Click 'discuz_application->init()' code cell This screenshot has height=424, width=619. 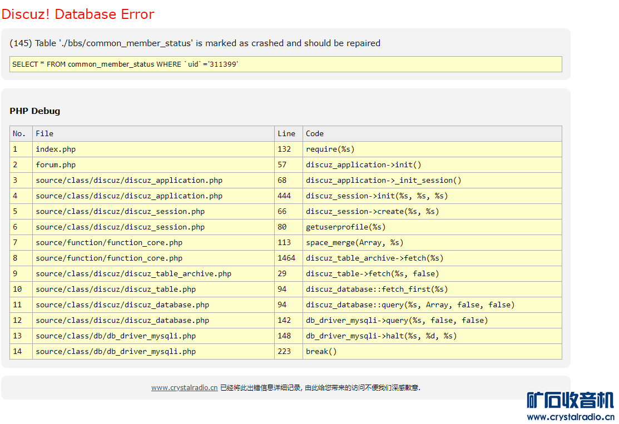(432, 165)
